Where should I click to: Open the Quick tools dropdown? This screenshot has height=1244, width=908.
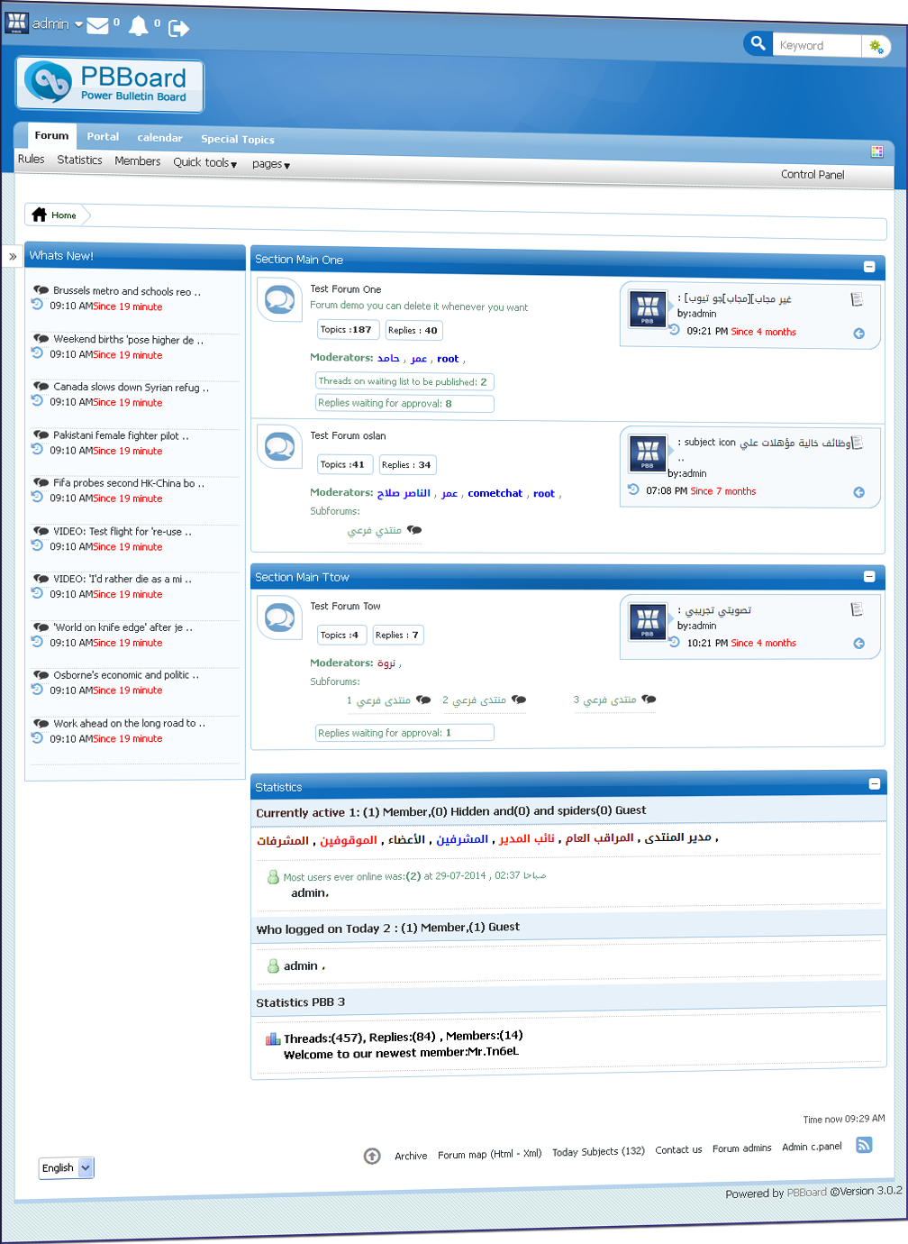(x=204, y=163)
